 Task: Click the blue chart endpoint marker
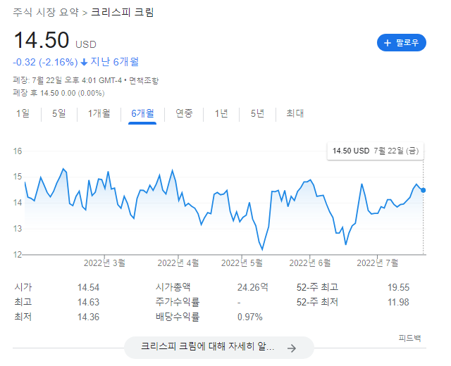(423, 190)
